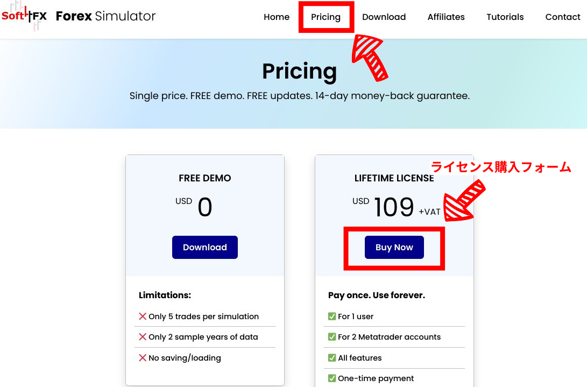Click the green checkmark beside 'One-time payment'

point(332,378)
